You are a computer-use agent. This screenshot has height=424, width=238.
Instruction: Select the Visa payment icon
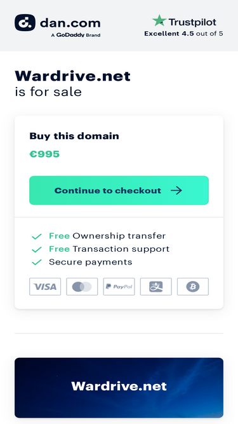[x=45, y=287]
